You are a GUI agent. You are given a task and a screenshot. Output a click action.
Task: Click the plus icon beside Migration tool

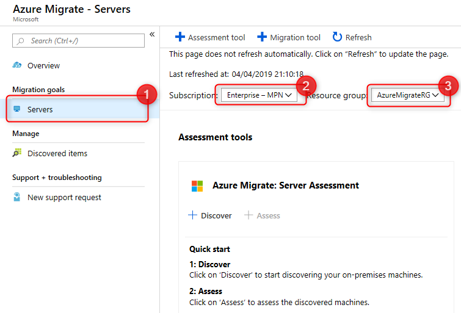(262, 37)
